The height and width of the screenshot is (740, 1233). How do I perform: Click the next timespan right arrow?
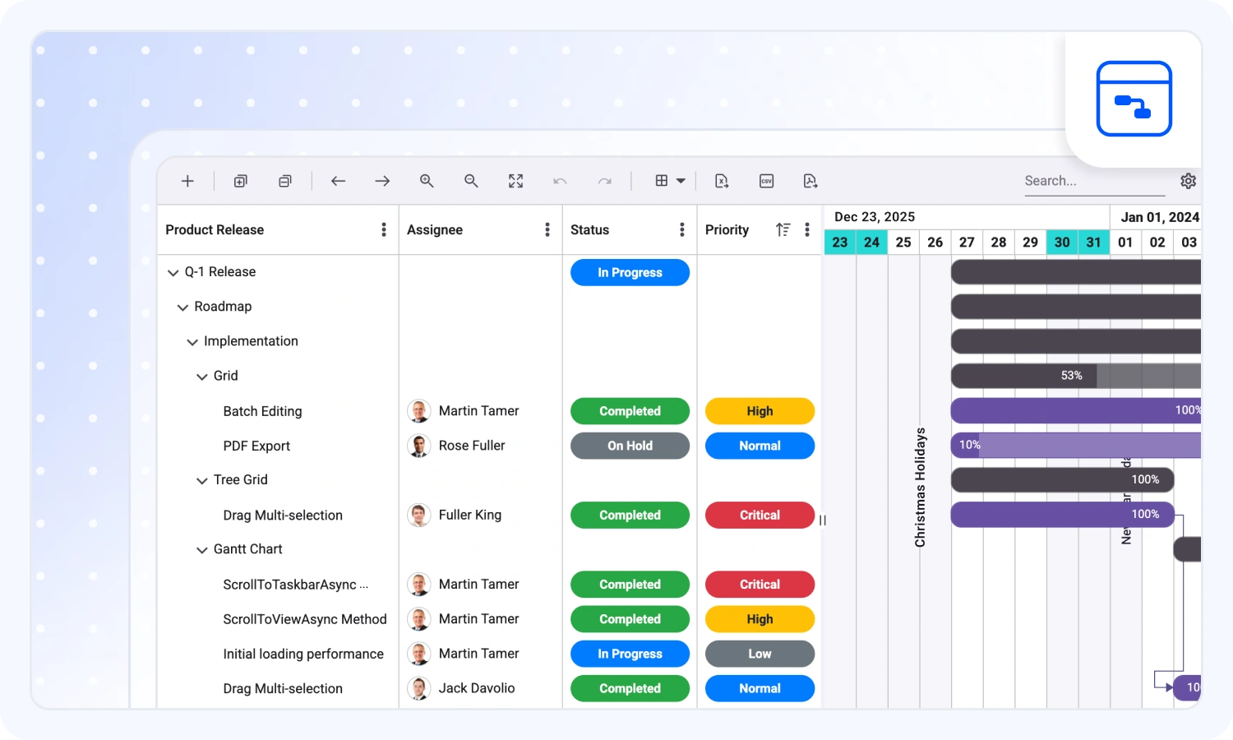coord(382,181)
